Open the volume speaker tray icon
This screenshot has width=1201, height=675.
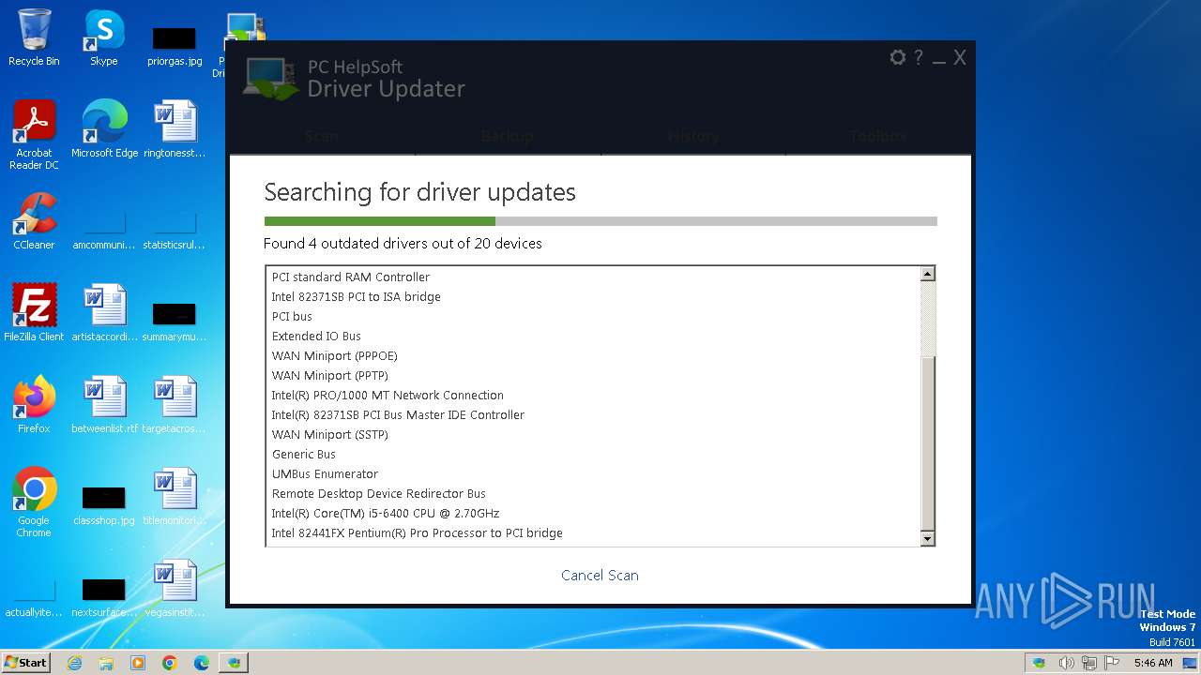coord(1066,663)
